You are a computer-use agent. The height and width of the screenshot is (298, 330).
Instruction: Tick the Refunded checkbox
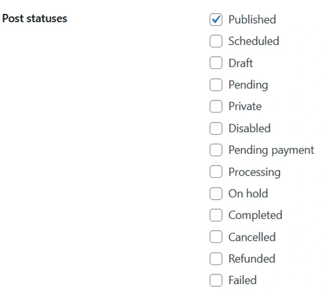pyautogui.click(x=216, y=259)
